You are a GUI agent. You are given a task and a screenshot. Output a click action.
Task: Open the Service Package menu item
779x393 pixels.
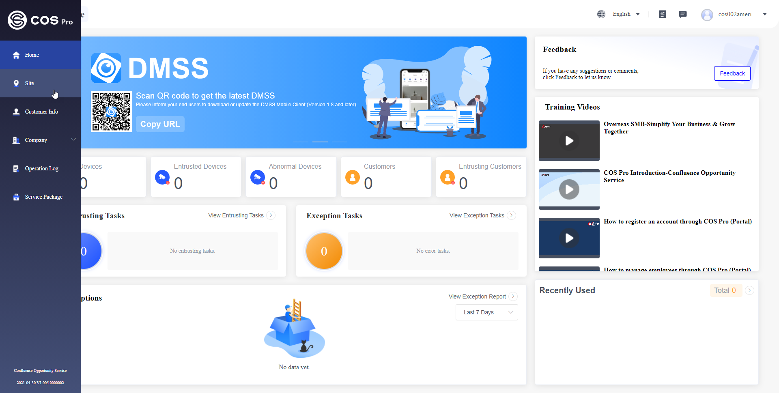click(x=40, y=197)
